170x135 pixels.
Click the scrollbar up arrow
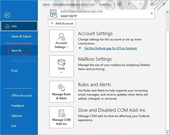tap(167, 12)
